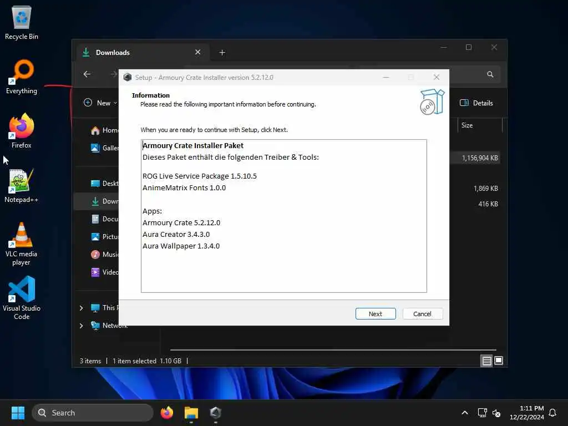Select the file sized 416 KB
The image size is (568, 426).
coord(488,204)
